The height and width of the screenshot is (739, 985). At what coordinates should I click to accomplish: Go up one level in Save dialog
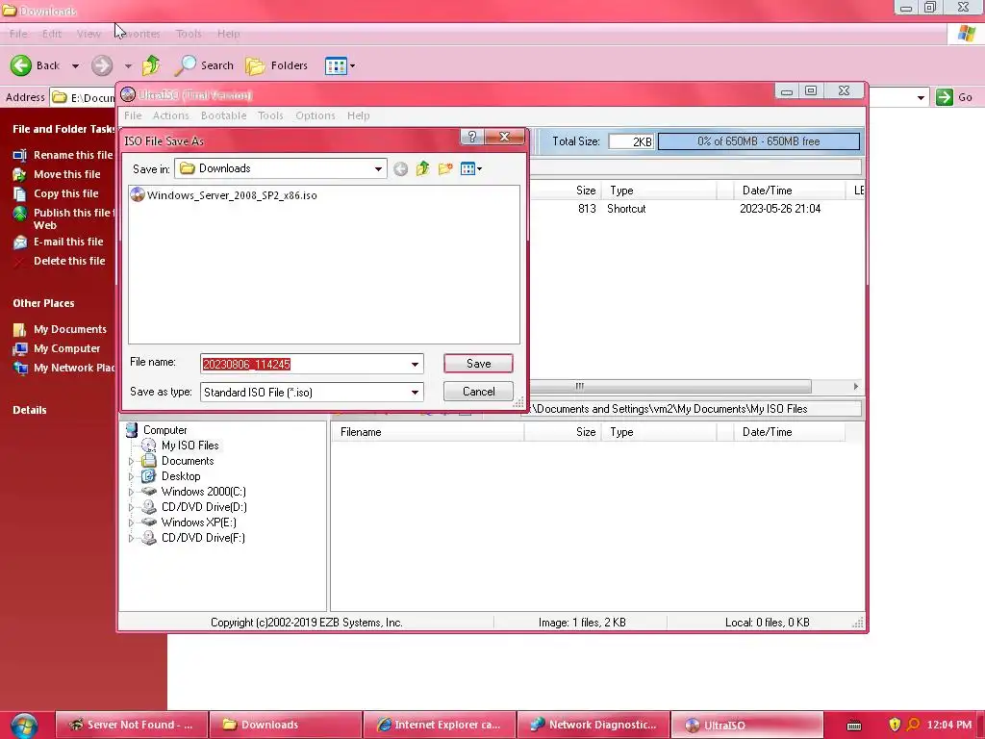click(x=423, y=168)
